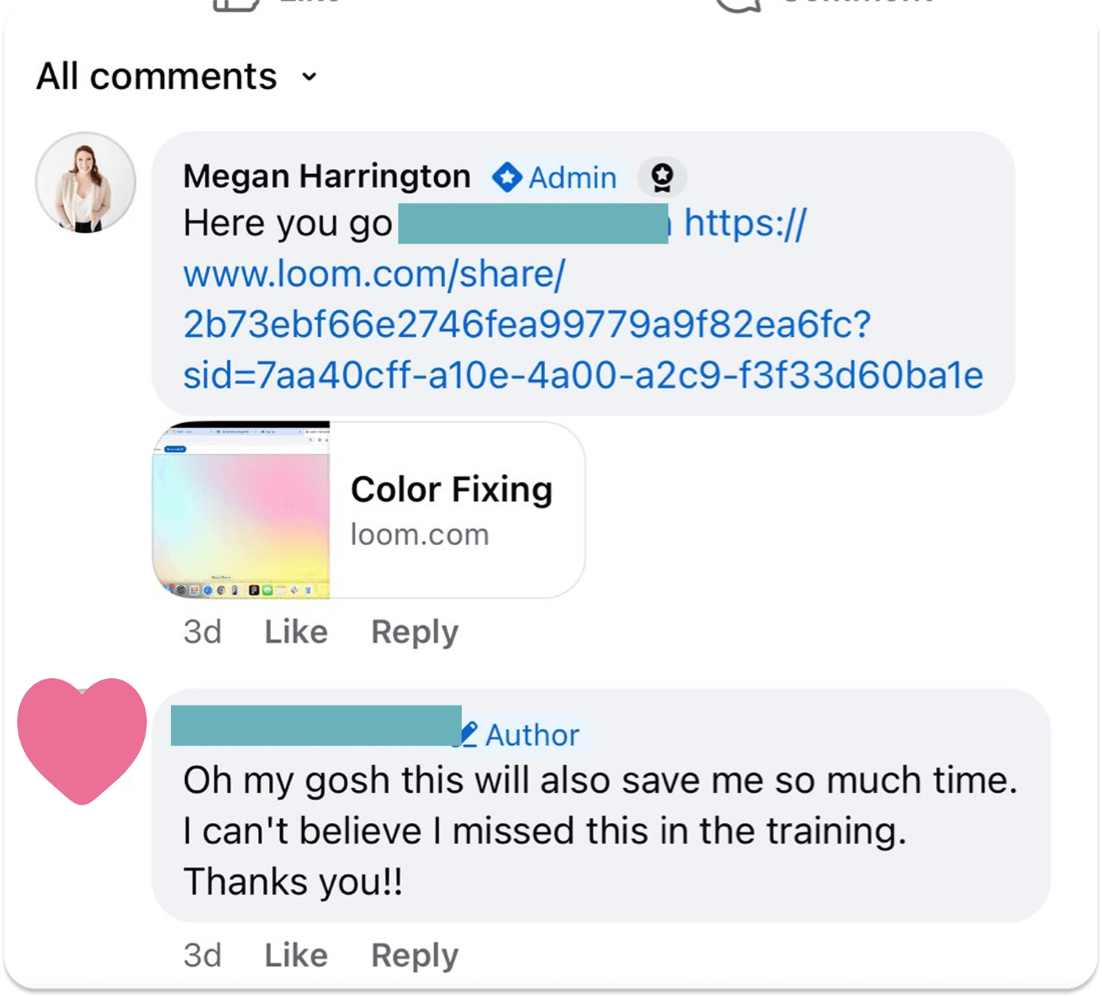Open the Color Fixing video thumbnail

click(241, 510)
